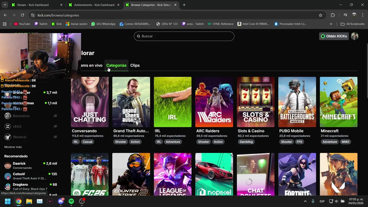Open the Chrome apps grid icon
368x207 pixels.
5,24
